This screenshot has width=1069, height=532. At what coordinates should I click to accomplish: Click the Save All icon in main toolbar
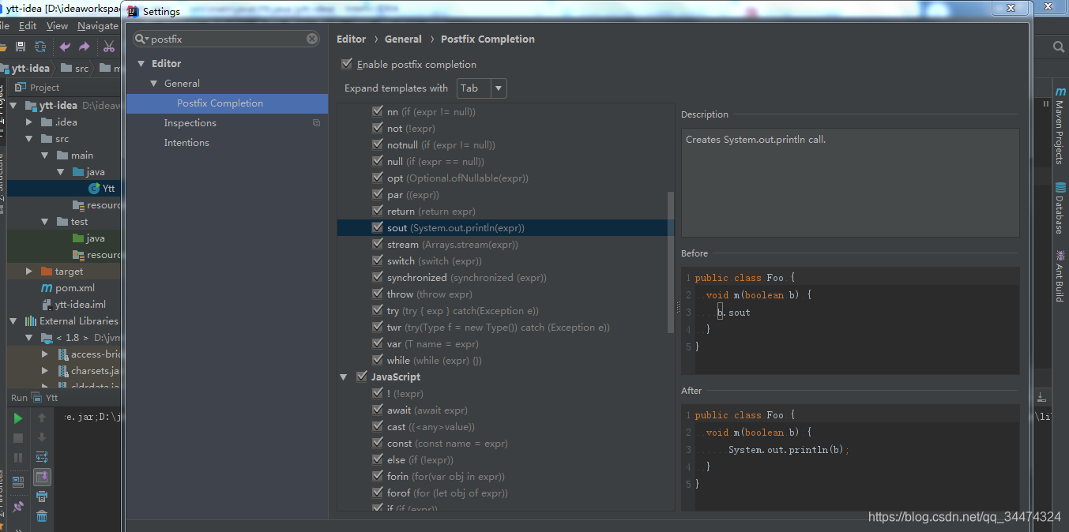tap(22, 47)
